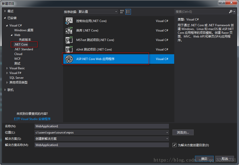Select 控制台应用(.NET Core) template name

(91, 21)
